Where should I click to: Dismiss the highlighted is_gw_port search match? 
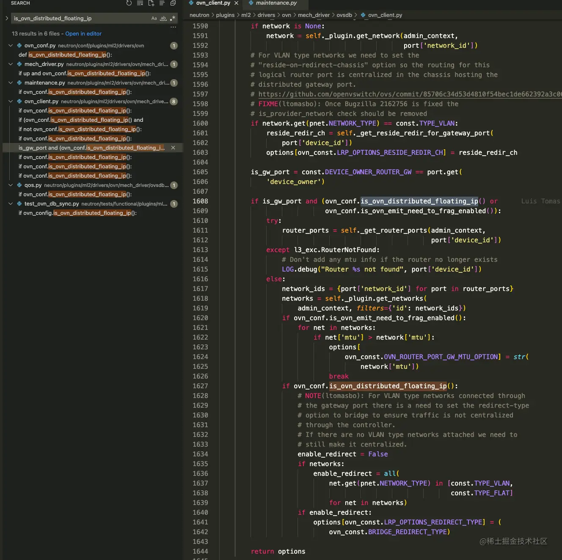(x=173, y=148)
